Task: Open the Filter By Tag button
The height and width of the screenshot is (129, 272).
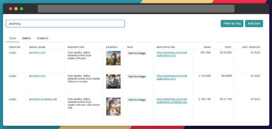Action: pyautogui.click(x=232, y=24)
